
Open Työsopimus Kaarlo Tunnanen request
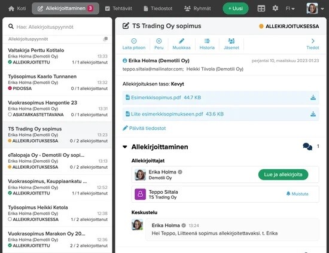point(57,83)
